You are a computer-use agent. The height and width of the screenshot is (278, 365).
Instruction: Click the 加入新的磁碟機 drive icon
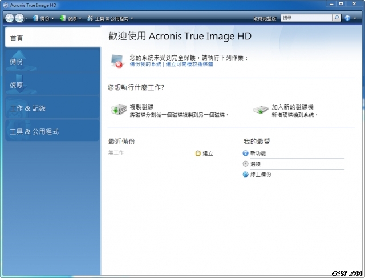pos(261,110)
